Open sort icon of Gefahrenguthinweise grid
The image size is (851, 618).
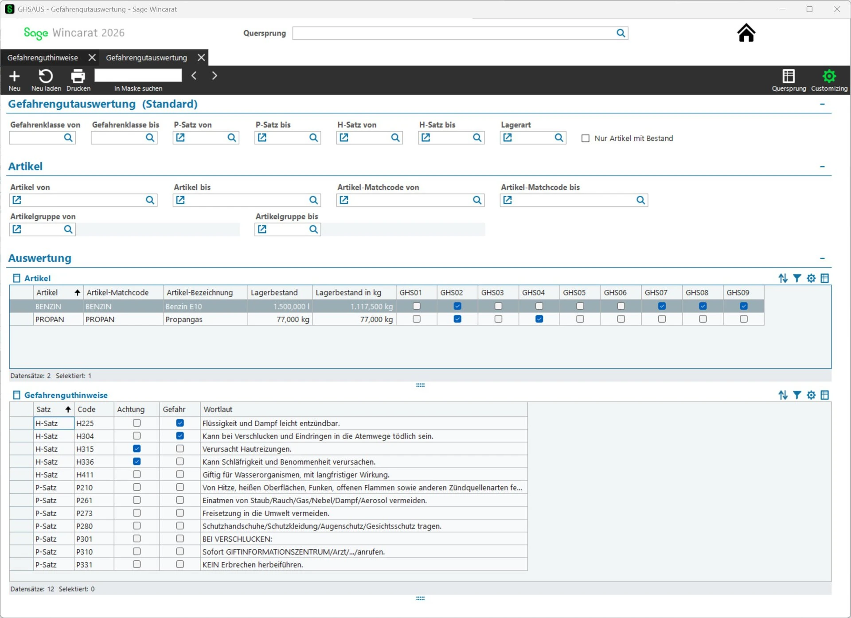click(x=783, y=395)
